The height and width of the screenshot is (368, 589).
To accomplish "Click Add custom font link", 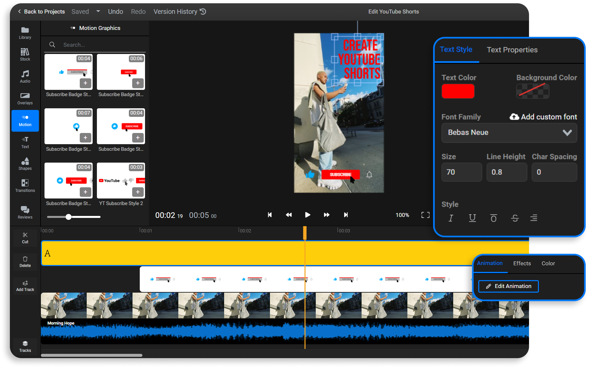I will [543, 117].
